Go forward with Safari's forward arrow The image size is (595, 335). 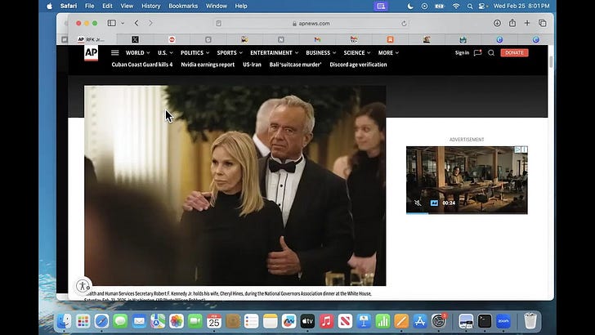coord(150,23)
